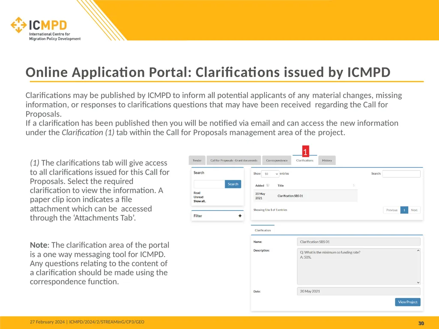This screenshot has width=439, height=329.
Task: Filter by Read clarifications
Action: (x=197, y=193)
